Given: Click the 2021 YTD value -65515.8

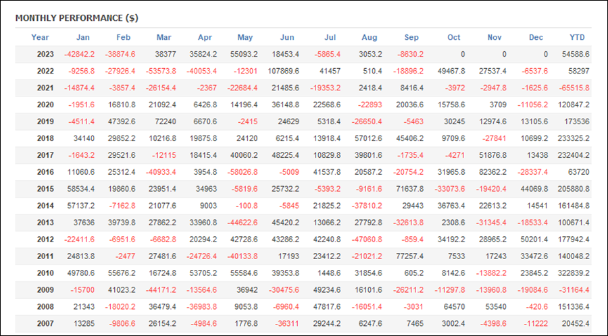Looking at the screenshot, I should (x=574, y=88).
